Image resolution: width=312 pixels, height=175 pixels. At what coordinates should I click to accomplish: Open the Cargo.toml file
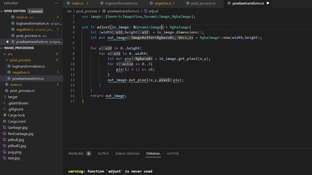pos(32,122)
